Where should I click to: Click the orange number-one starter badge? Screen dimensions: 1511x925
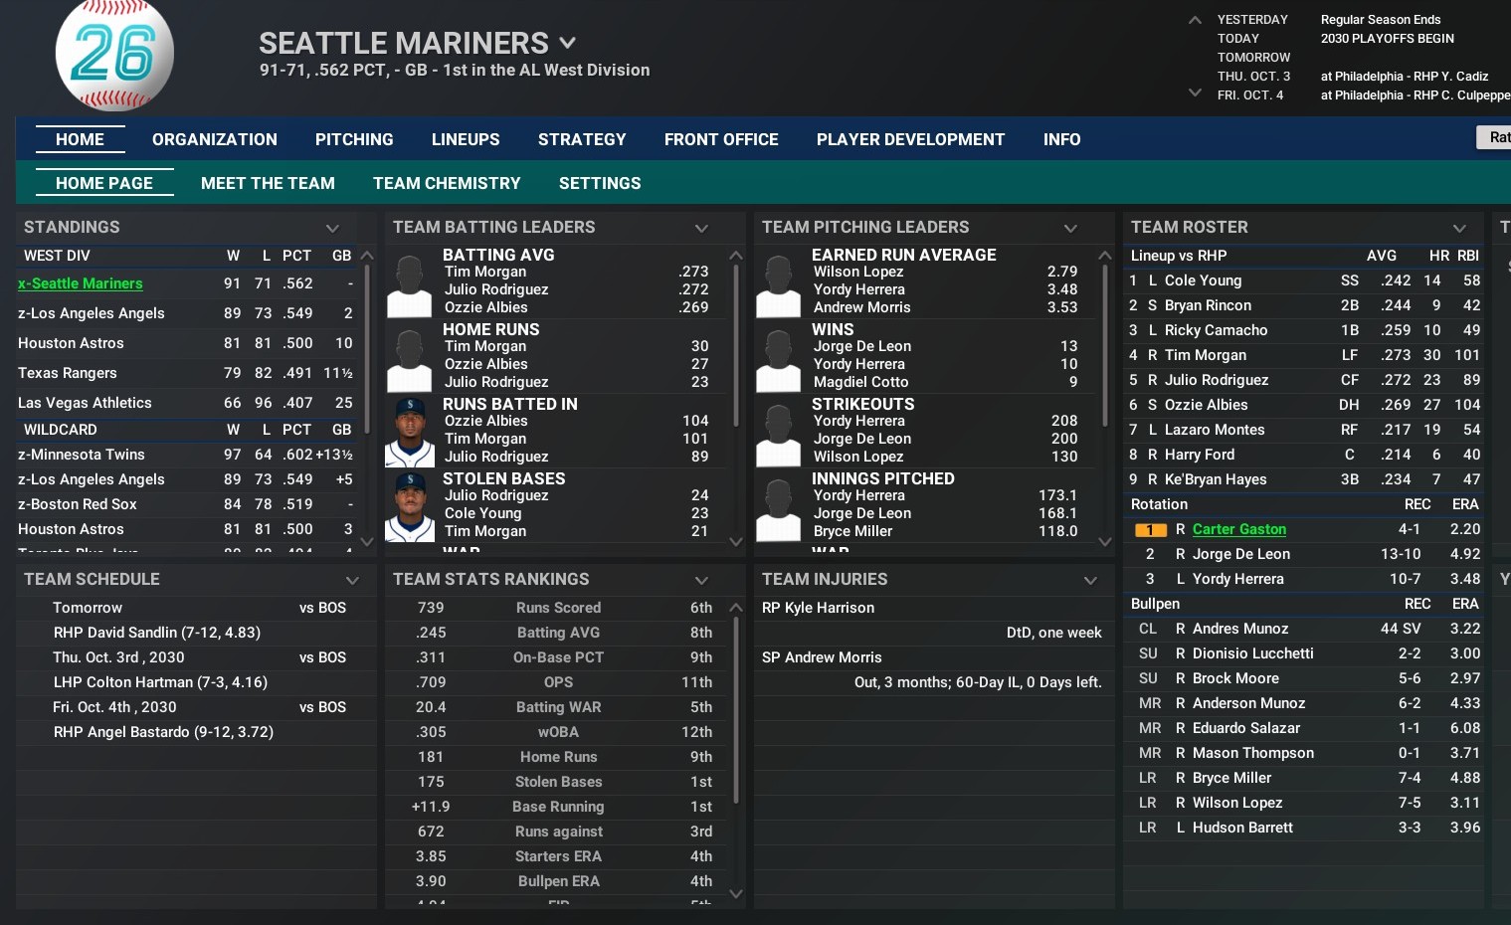click(x=1150, y=530)
